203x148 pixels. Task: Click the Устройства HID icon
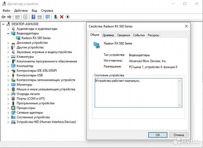pyautogui.click(x=13, y=122)
